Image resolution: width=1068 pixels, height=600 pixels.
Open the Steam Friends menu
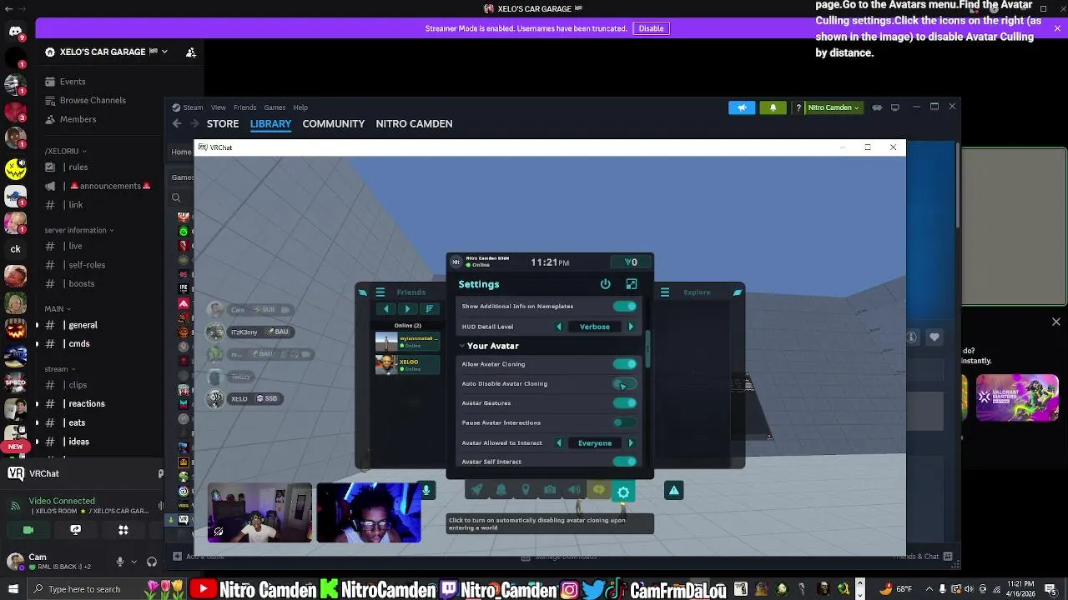click(245, 107)
